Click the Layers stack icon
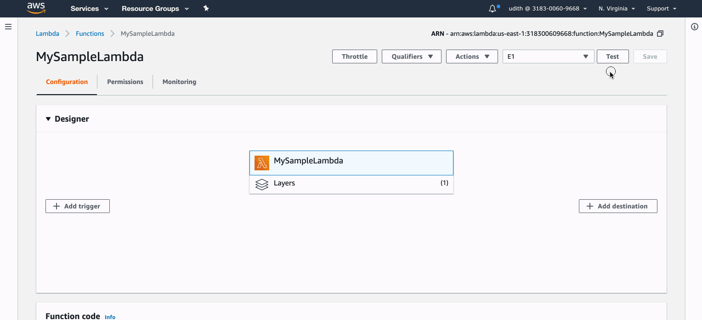The image size is (702, 320). tap(262, 185)
